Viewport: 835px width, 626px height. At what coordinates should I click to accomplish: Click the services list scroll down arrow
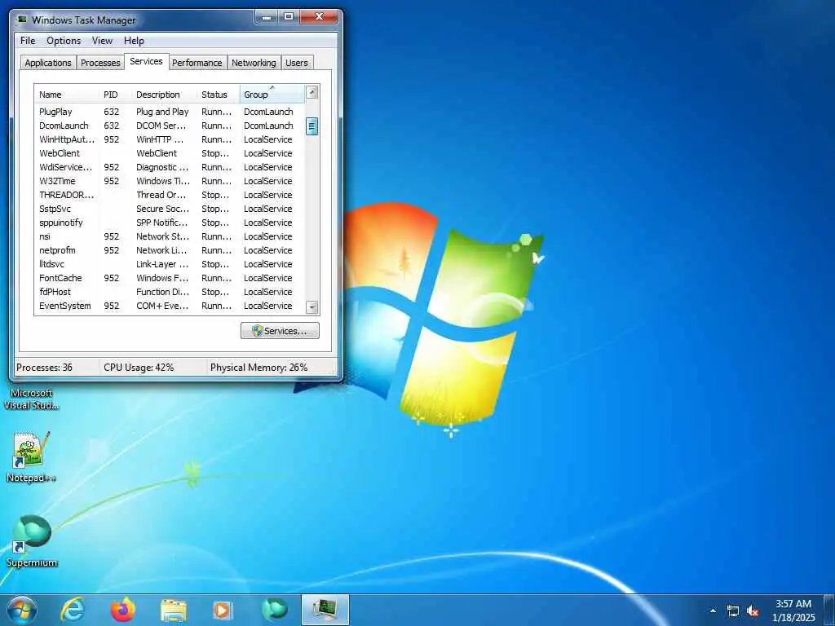pos(312,307)
